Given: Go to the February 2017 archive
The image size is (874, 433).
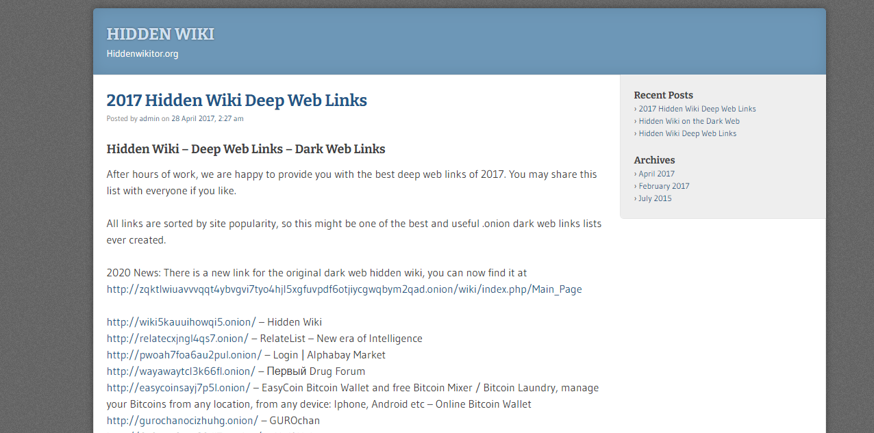Looking at the screenshot, I should click(664, 186).
